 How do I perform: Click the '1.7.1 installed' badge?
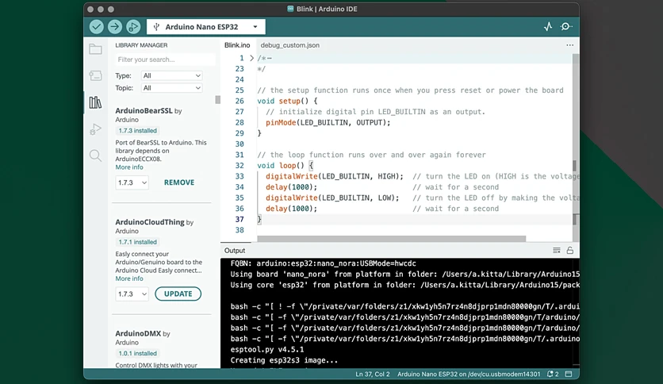(x=137, y=242)
